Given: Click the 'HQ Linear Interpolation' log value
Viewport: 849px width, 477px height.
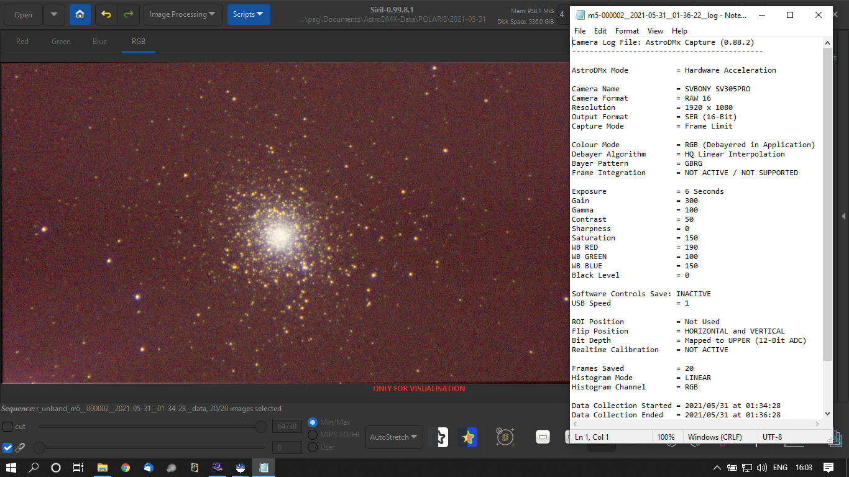Looking at the screenshot, I should [735, 154].
